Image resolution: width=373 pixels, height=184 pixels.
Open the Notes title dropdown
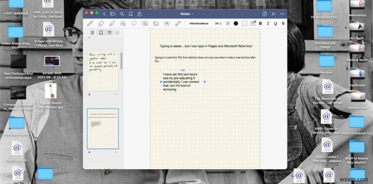[186, 14]
